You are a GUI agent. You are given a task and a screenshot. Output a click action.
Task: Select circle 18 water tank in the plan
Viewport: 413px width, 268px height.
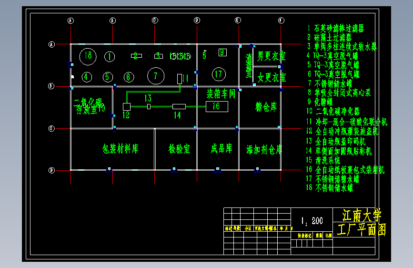click(x=88, y=56)
